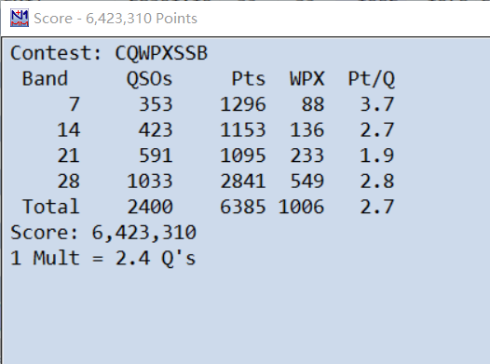Image resolution: width=490 pixels, height=364 pixels.
Task: Select the band '21' row label
Action: [68, 155]
